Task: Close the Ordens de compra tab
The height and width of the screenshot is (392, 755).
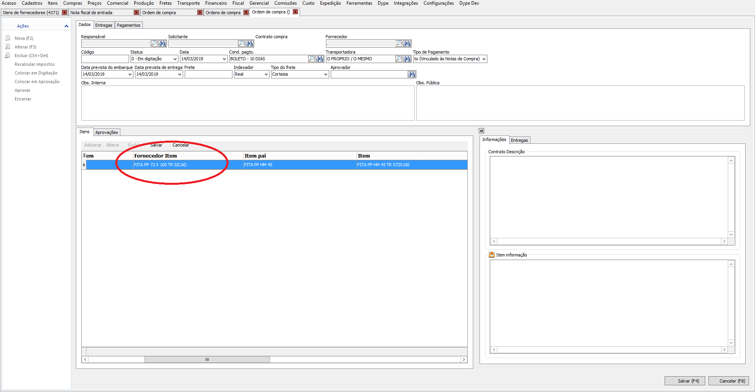Action: click(x=246, y=13)
